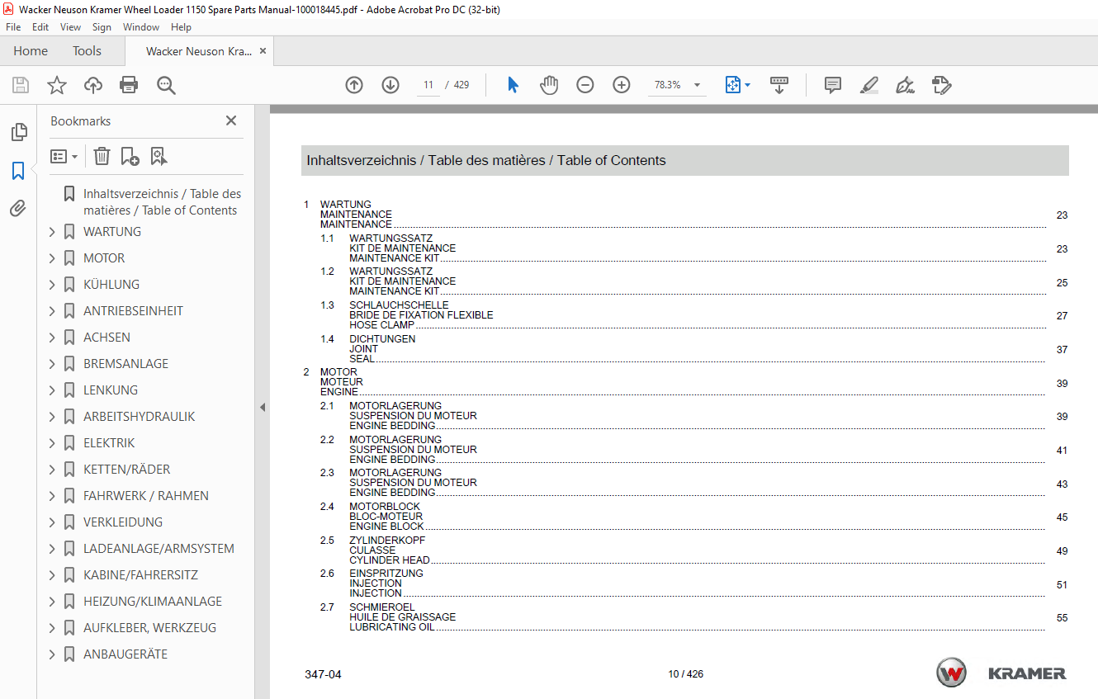Click the Find current bookmark icon
Screen dimensions: 1098x699
[x=159, y=156]
